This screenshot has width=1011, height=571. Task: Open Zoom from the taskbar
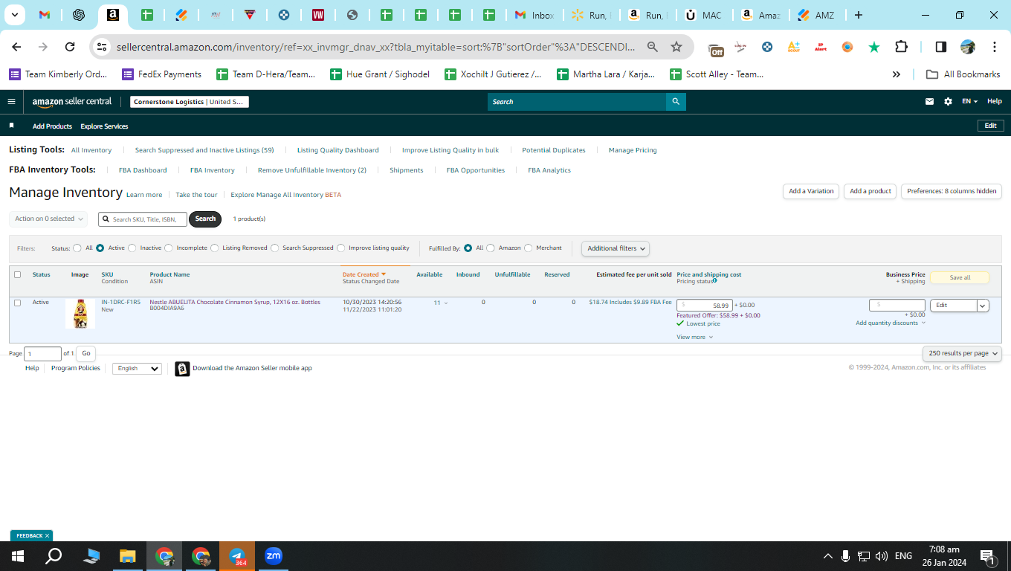[274, 556]
